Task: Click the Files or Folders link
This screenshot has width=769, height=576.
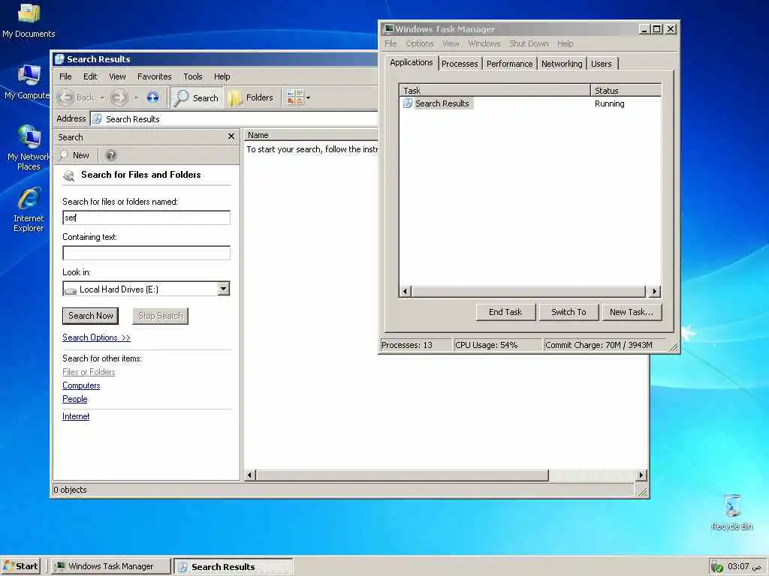Action: [89, 372]
